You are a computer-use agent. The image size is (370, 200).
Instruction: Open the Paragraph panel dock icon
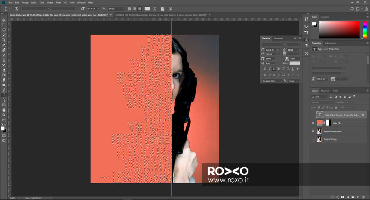click(x=306, y=45)
